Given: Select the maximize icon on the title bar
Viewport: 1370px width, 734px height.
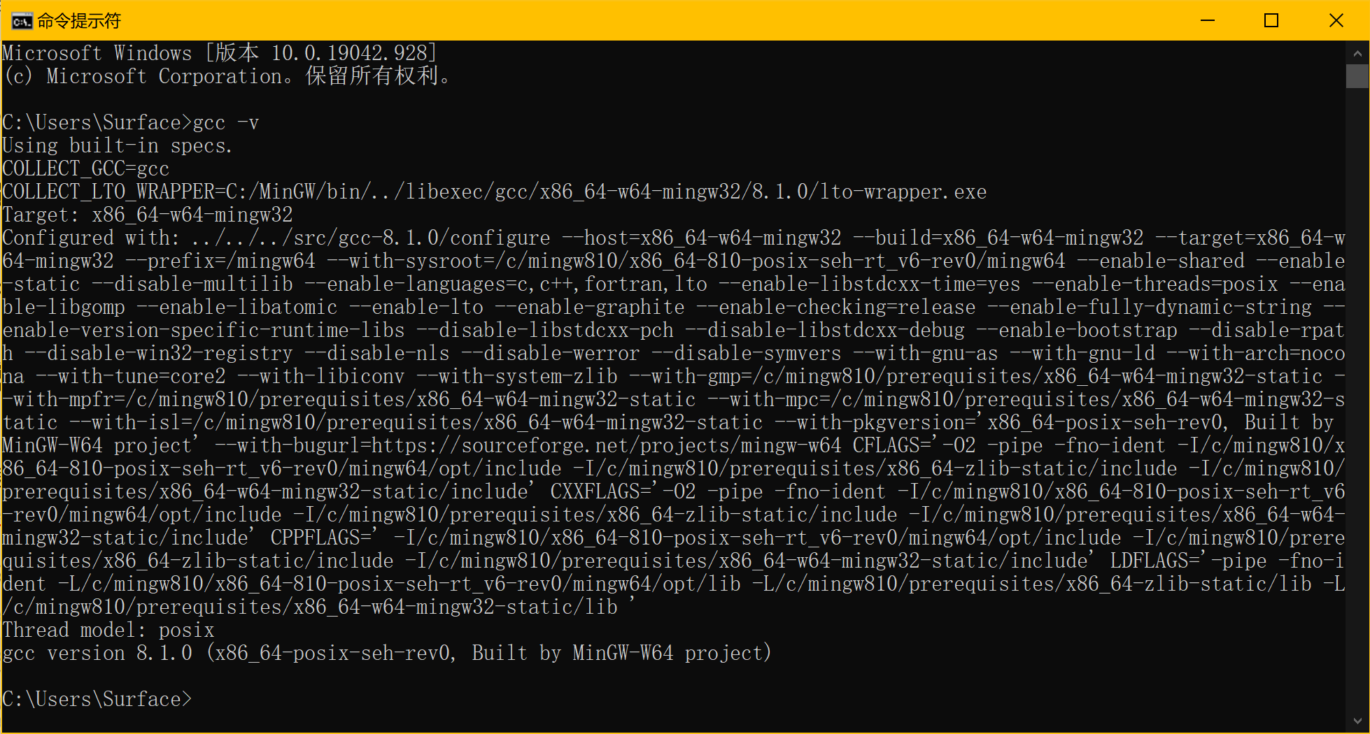Looking at the screenshot, I should point(1271,20).
